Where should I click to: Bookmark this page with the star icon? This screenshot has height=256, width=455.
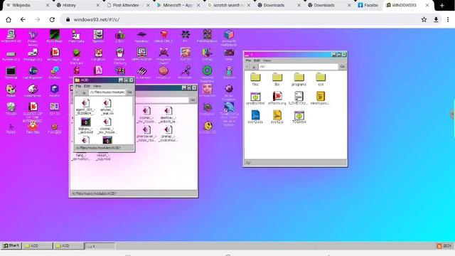(424, 19)
